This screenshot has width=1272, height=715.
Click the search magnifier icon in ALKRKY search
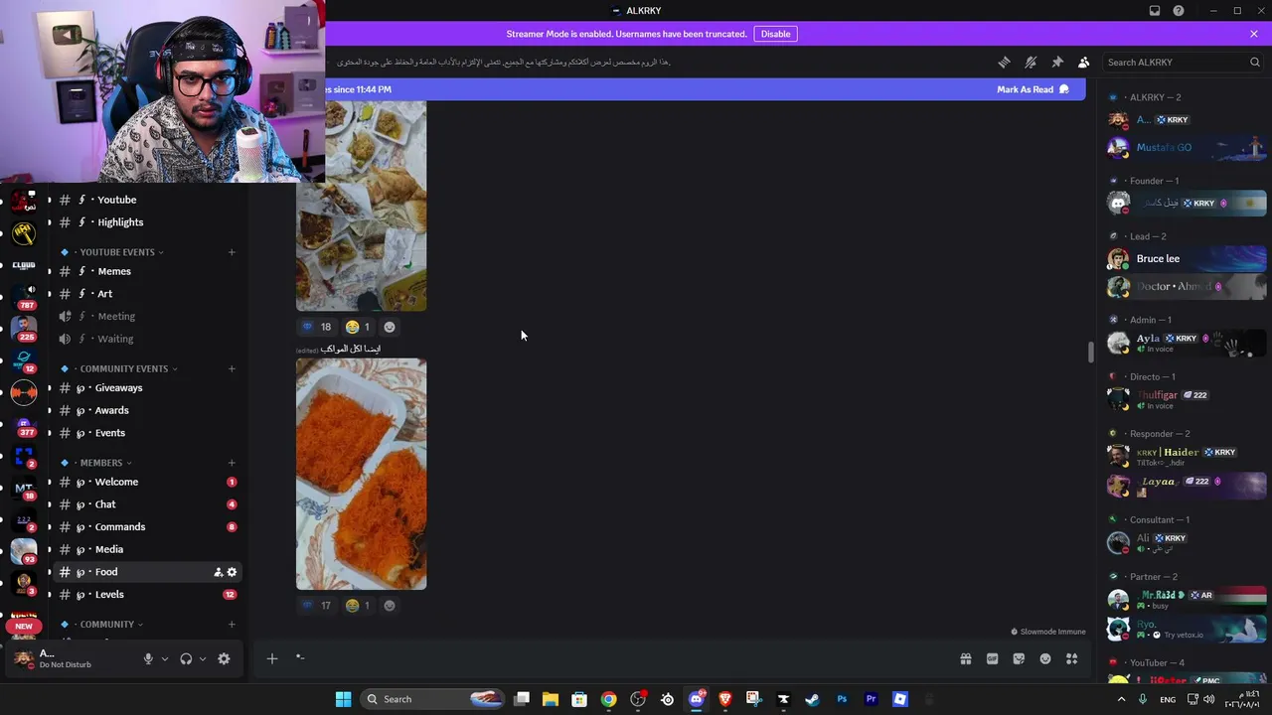point(1255,62)
